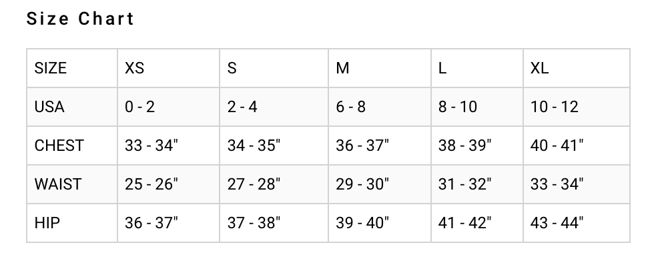Click USA size 0 - 2 cell
Viewport: 654px width, 271px height.
pyautogui.click(x=139, y=107)
